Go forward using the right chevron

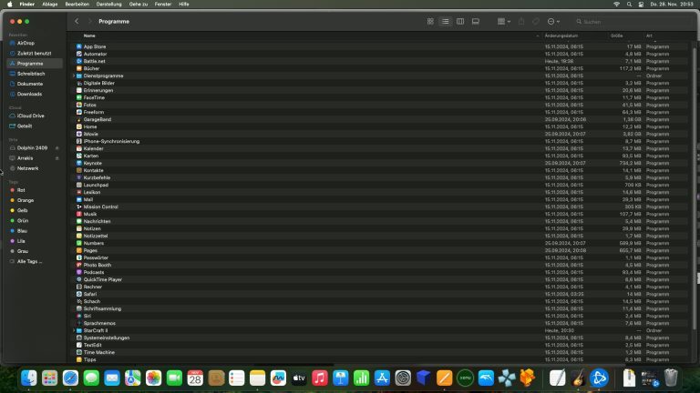[x=89, y=21]
